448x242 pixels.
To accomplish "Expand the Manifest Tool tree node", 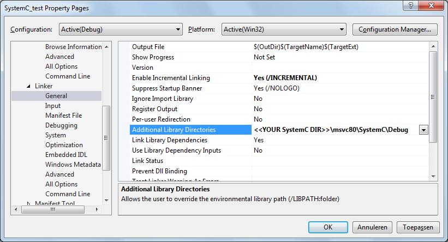I will 29,204.
